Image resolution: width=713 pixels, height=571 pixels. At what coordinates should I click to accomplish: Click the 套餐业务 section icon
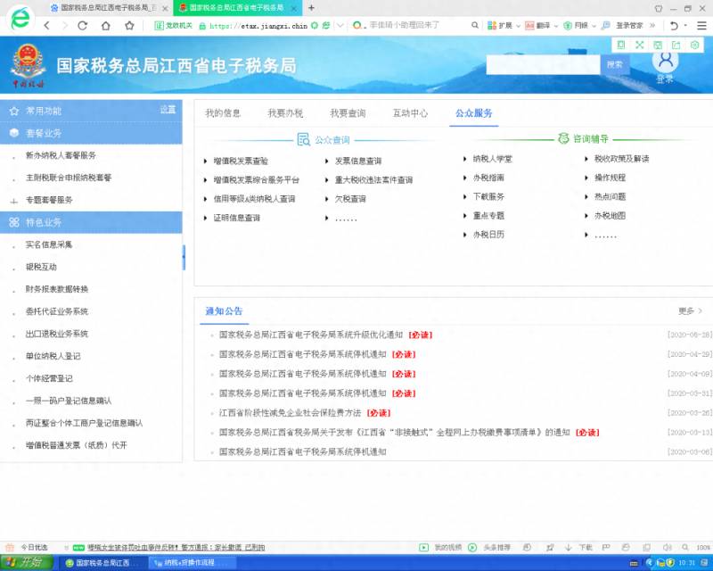(x=14, y=133)
